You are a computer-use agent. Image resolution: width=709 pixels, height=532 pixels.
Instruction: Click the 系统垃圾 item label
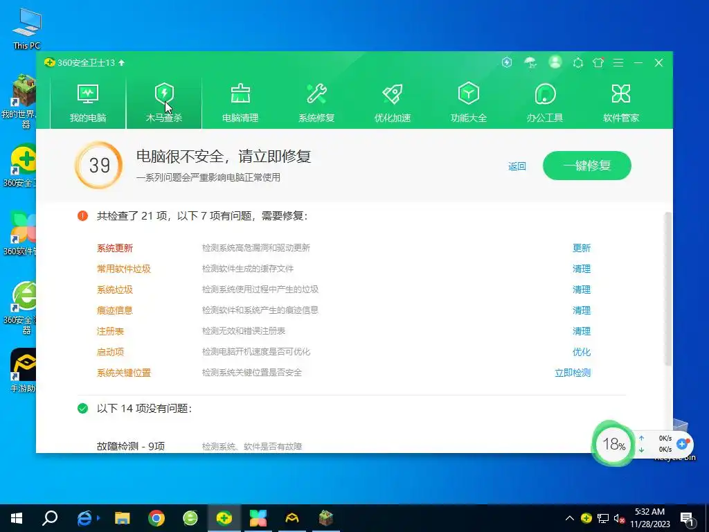(115, 290)
